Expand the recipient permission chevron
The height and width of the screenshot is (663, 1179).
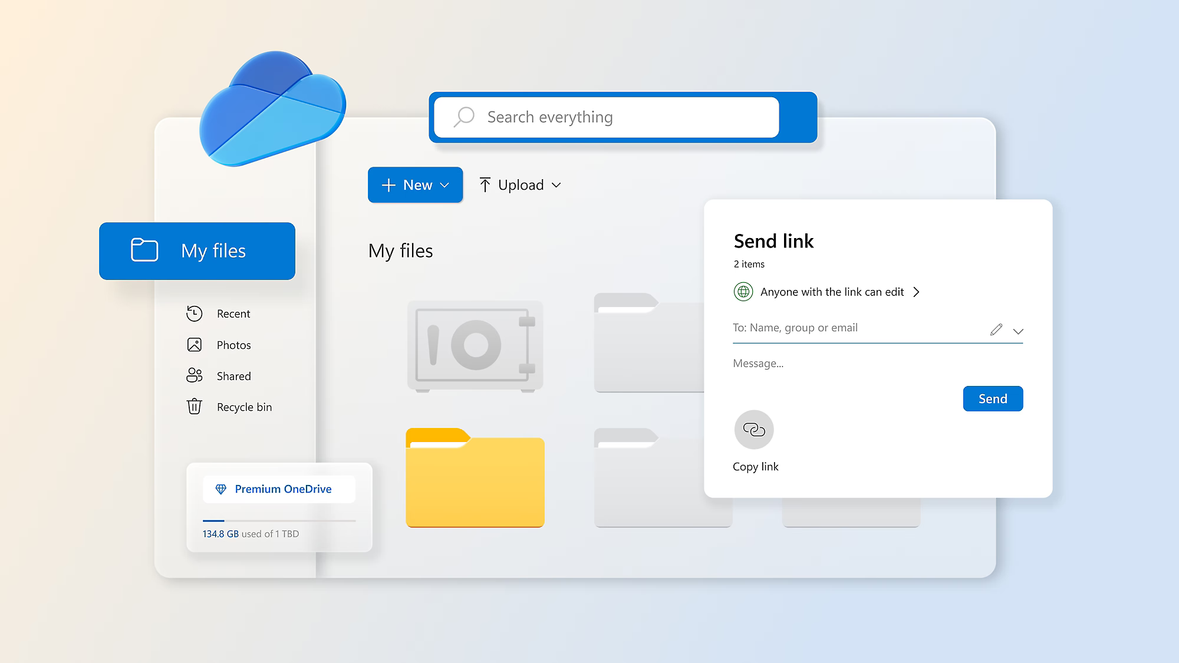click(x=1018, y=331)
